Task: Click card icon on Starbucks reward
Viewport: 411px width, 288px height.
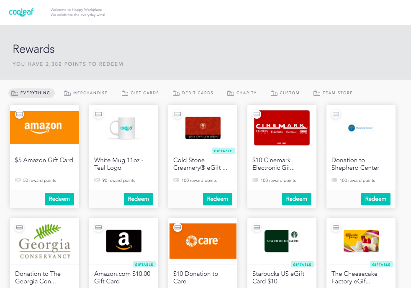Action: coord(257,227)
